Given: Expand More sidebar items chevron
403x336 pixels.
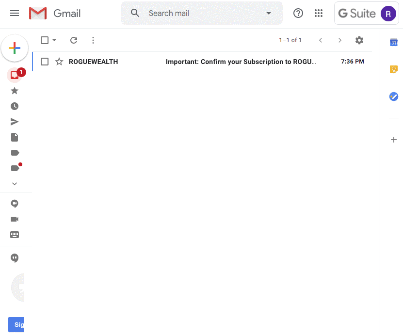Looking at the screenshot, I should pyautogui.click(x=15, y=184).
